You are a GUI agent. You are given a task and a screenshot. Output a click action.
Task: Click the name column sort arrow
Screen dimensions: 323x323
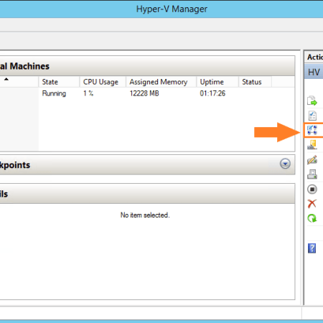6,79
